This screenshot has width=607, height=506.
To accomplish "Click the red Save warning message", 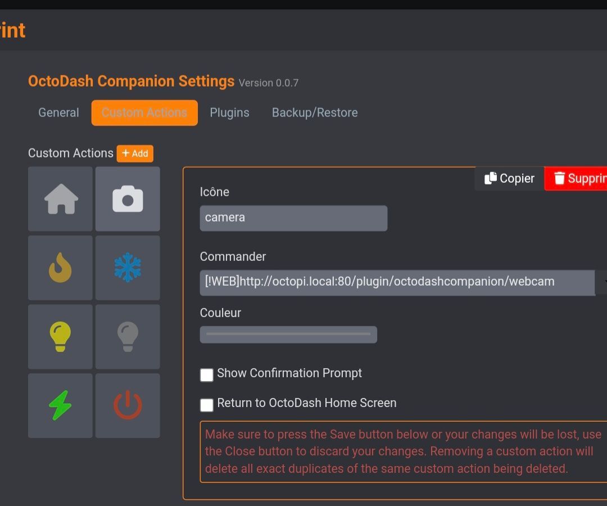I will (x=404, y=451).
